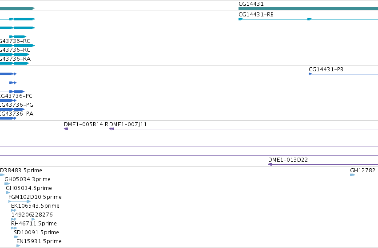Click the blue bar beneath CG43736-PG
Screen dimensions: 378x248
coord(12,109)
